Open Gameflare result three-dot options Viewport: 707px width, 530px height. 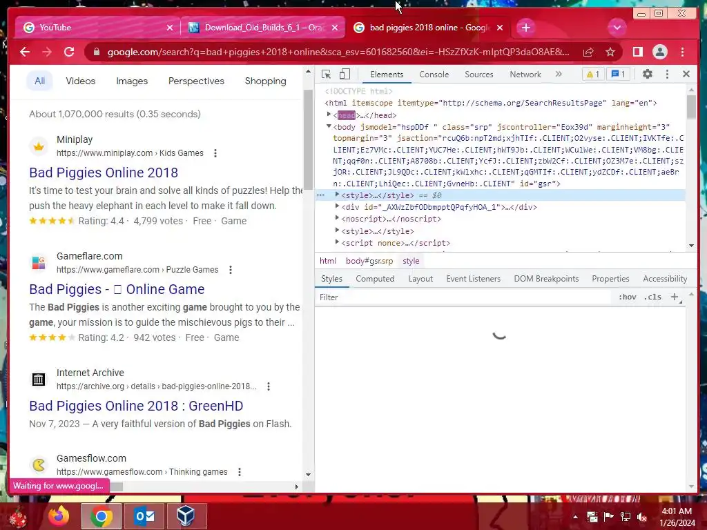pos(231,270)
